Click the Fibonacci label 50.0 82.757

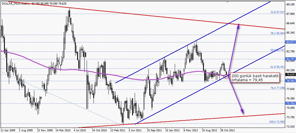[277, 50]
